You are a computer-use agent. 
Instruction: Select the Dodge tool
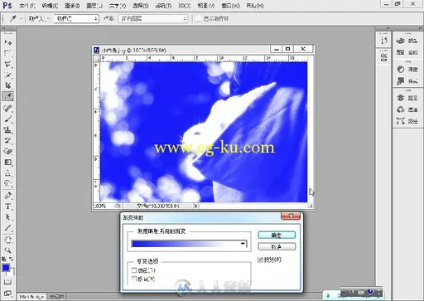8,183
